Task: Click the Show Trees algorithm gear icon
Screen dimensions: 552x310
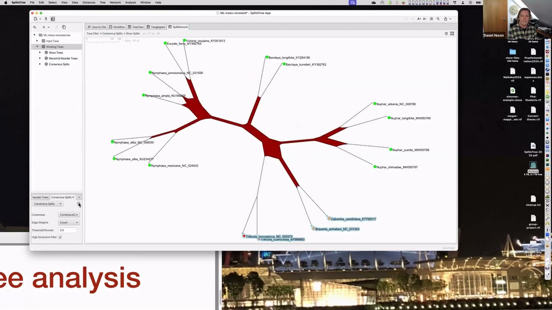Action: [x=46, y=53]
